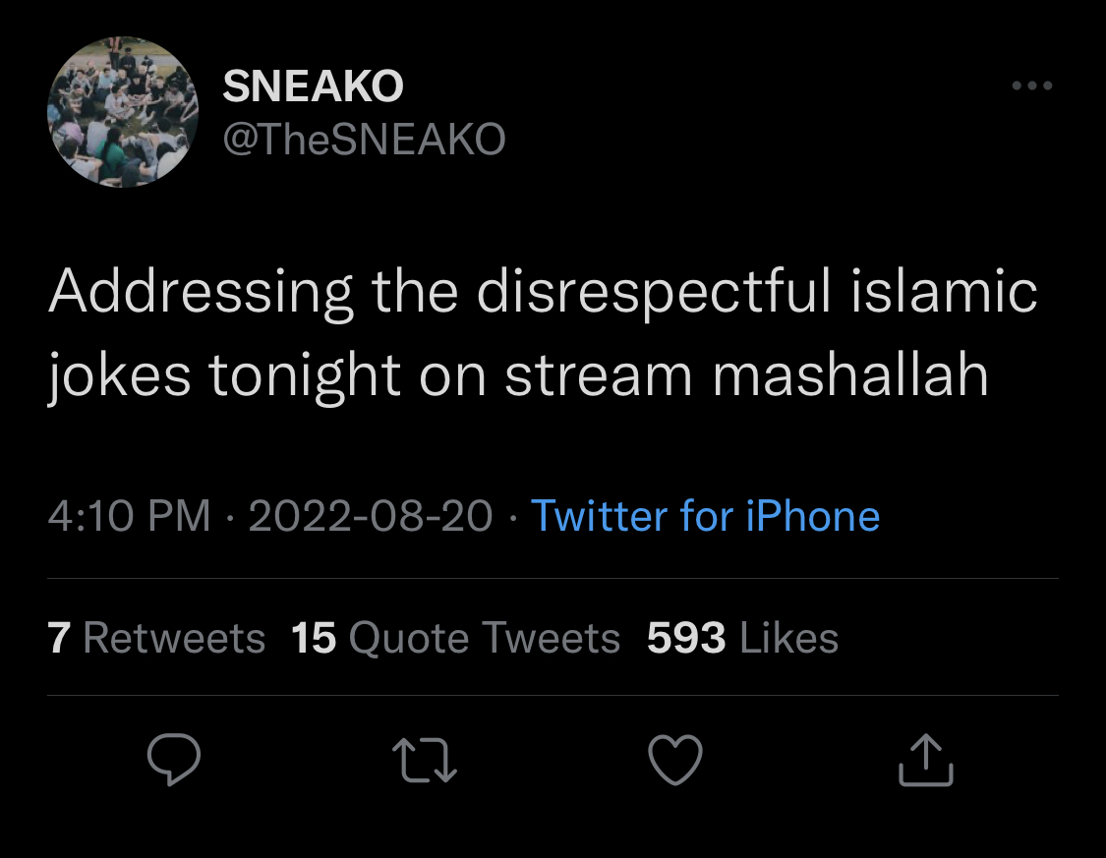The width and height of the screenshot is (1106, 858).
Task: View the 7 Retweets list
Action: [x=156, y=638]
